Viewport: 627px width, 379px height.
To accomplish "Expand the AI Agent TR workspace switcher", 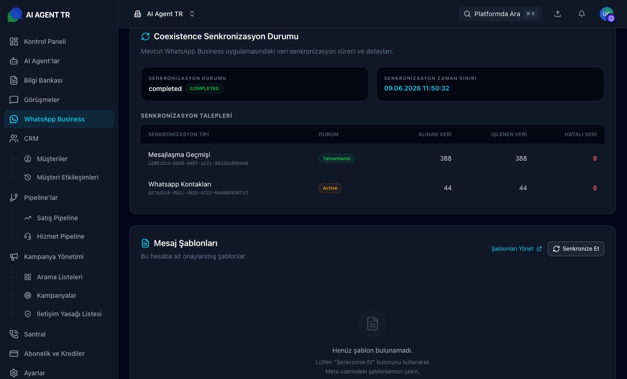I will click(x=165, y=14).
